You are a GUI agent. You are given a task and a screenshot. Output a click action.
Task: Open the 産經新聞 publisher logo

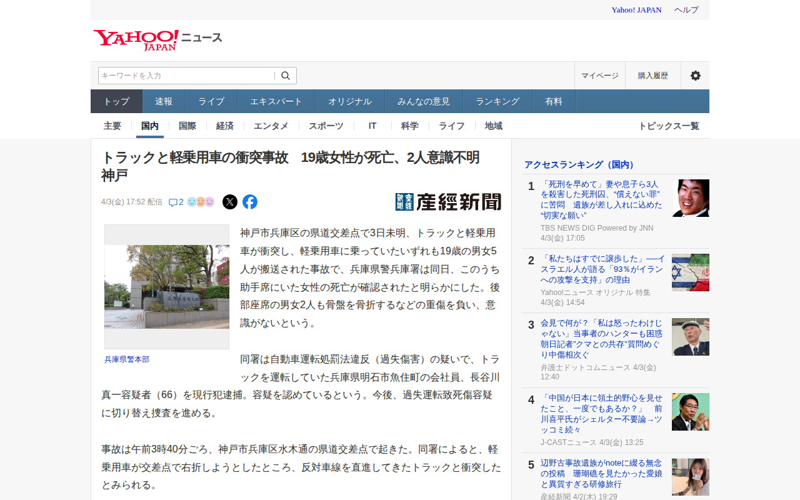448,202
